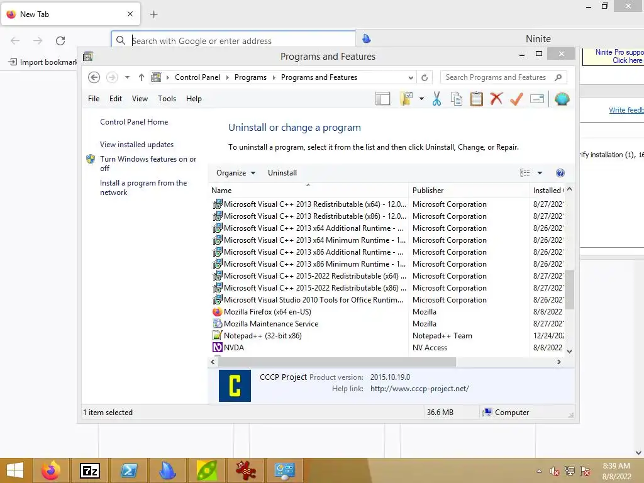Open Control Panel taskbar icon
The image size is (644, 483).
285,470
